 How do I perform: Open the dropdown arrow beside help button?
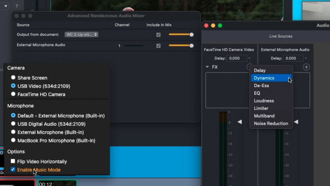(x=6, y=6)
